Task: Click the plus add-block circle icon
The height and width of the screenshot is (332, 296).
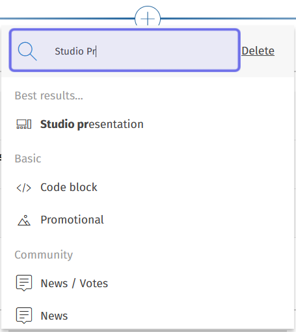Action: pos(148,18)
